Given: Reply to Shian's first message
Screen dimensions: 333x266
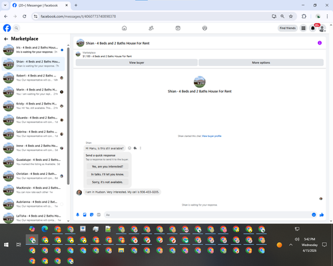Looking at the screenshot, I should point(135,148).
